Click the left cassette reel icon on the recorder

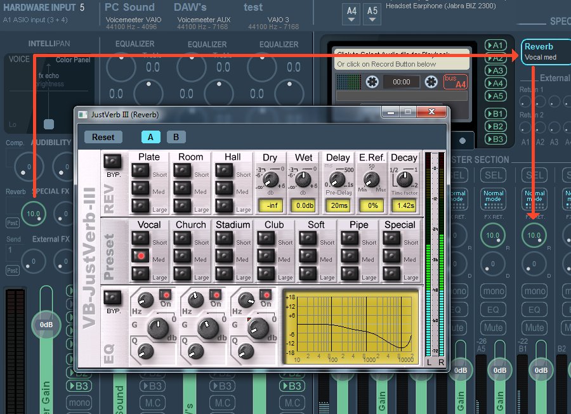tap(371, 81)
